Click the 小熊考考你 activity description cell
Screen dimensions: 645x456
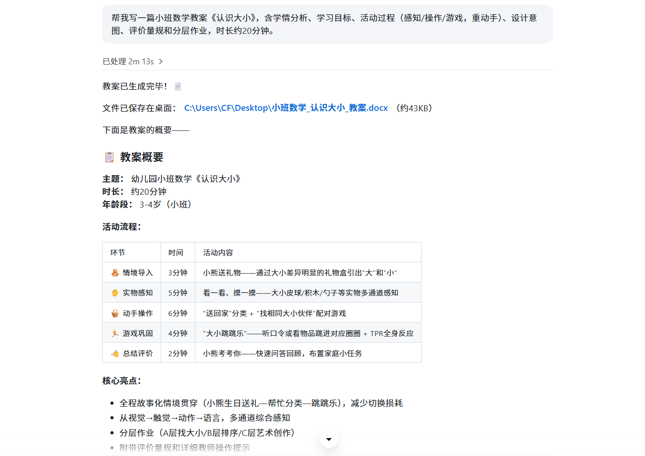tap(308, 353)
